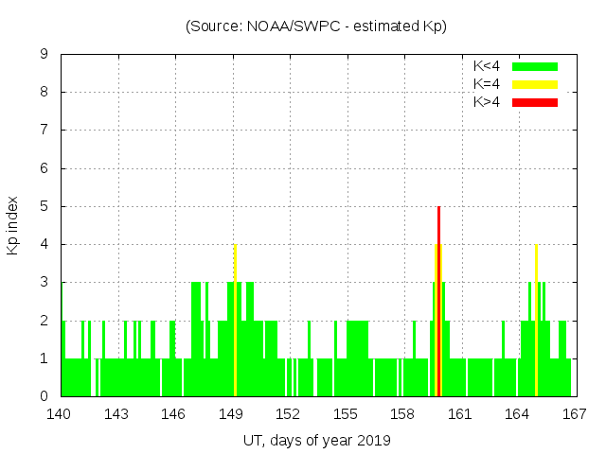Click the 'Kp index' y-axis label
The width and height of the screenshot is (606, 454).
click(13, 225)
